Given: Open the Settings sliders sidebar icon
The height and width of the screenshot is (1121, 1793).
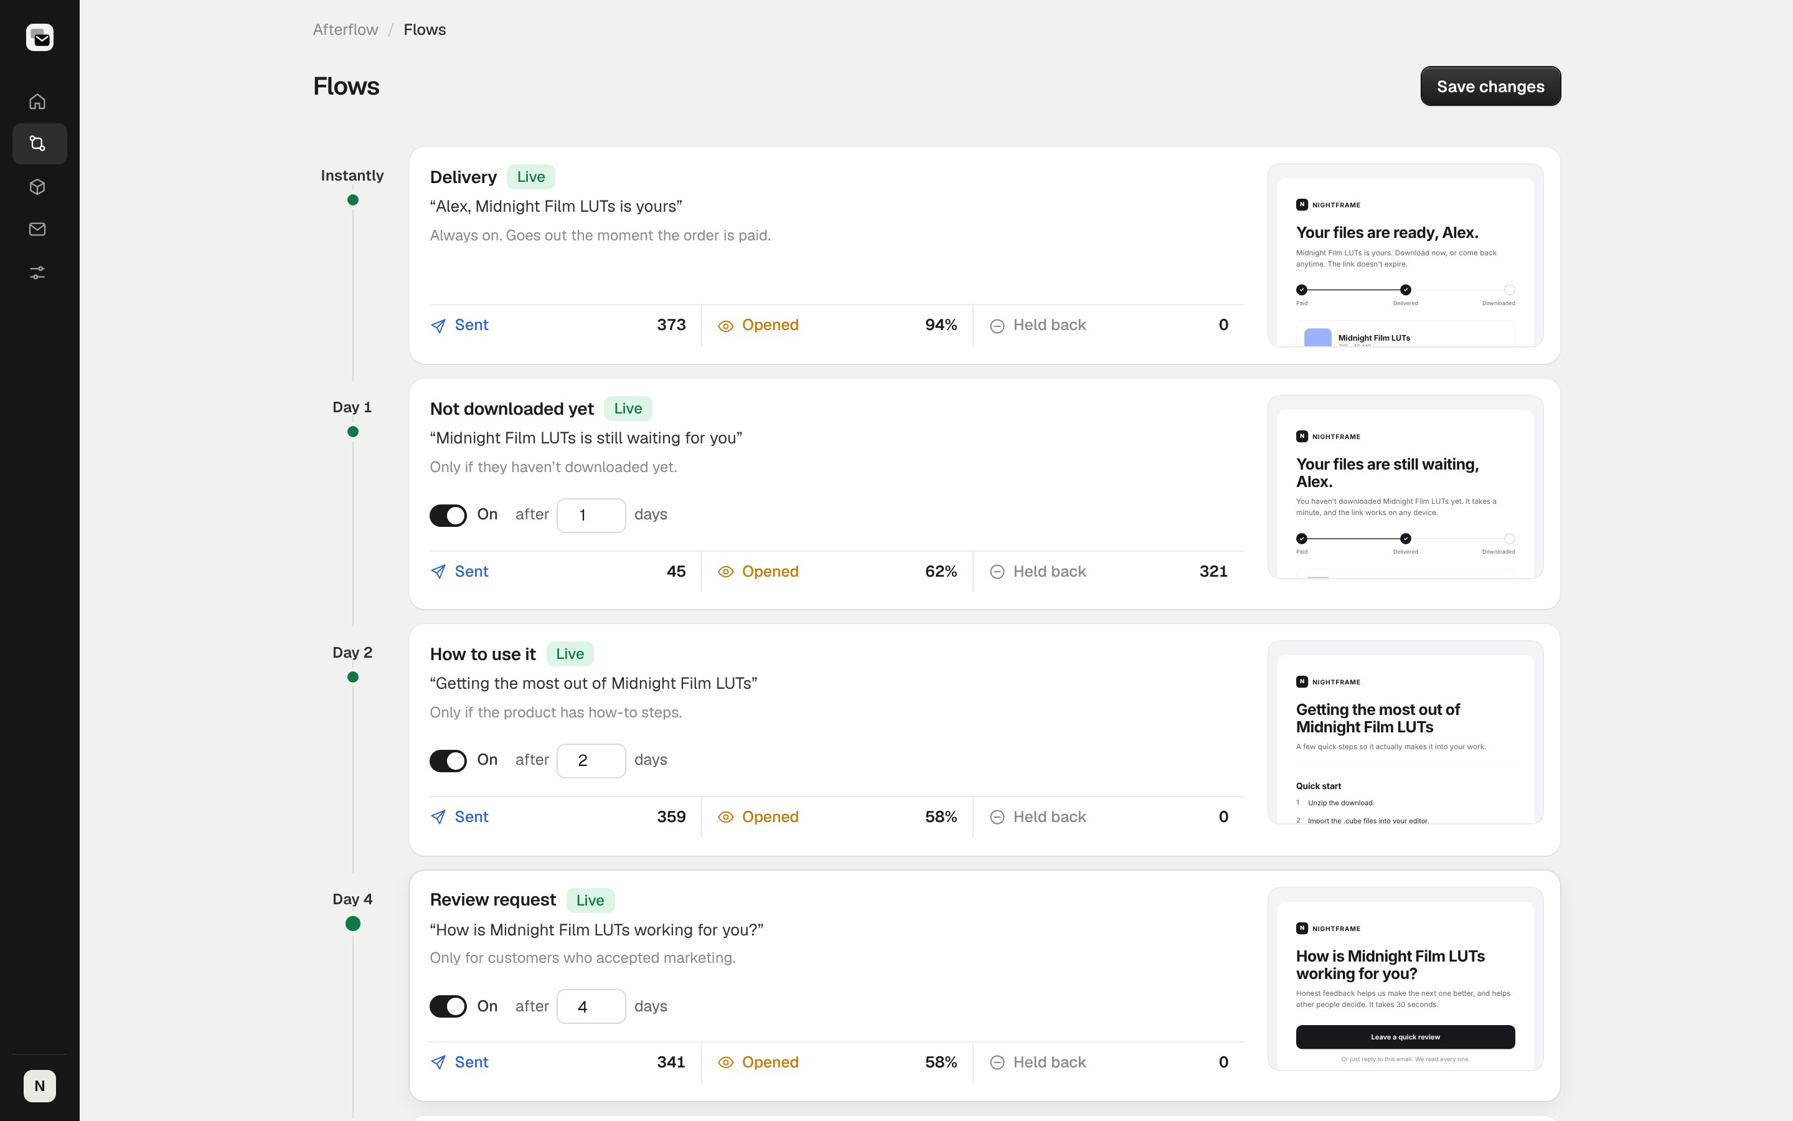Looking at the screenshot, I should 38,273.
